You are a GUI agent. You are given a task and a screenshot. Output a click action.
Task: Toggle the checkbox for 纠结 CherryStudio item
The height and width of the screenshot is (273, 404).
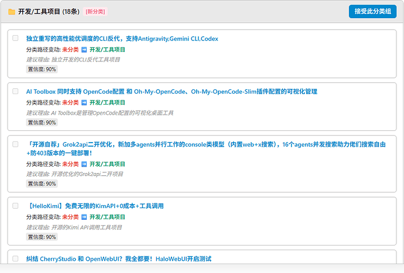(15, 258)
